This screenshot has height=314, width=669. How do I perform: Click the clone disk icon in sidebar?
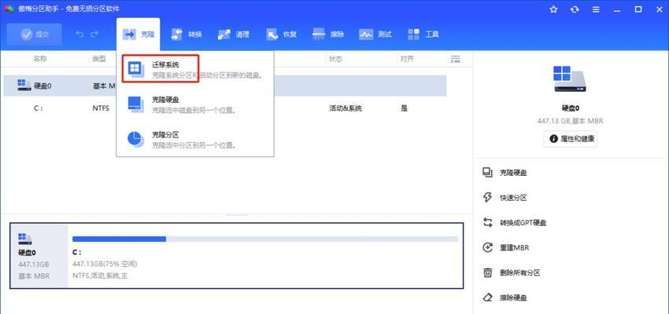point(487,173)
